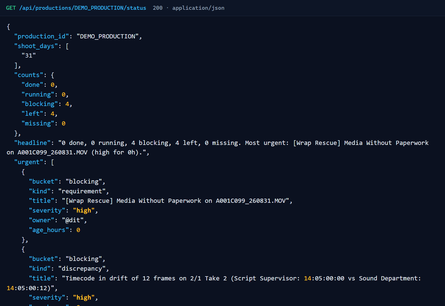This screenshot has height=306, width=445.
Task: Select the "31" shoot day value
Action: click(x=29, y=56)
